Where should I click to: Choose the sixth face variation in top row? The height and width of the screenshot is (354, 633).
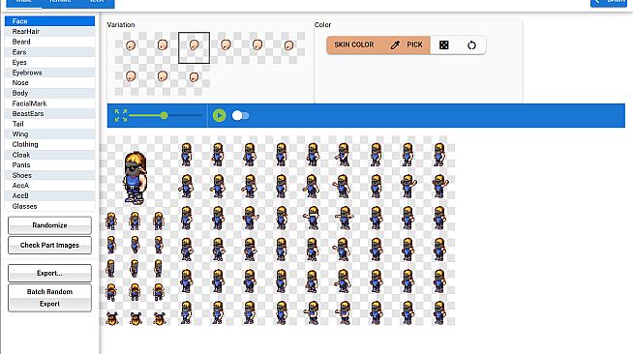(x=288, y=45)
